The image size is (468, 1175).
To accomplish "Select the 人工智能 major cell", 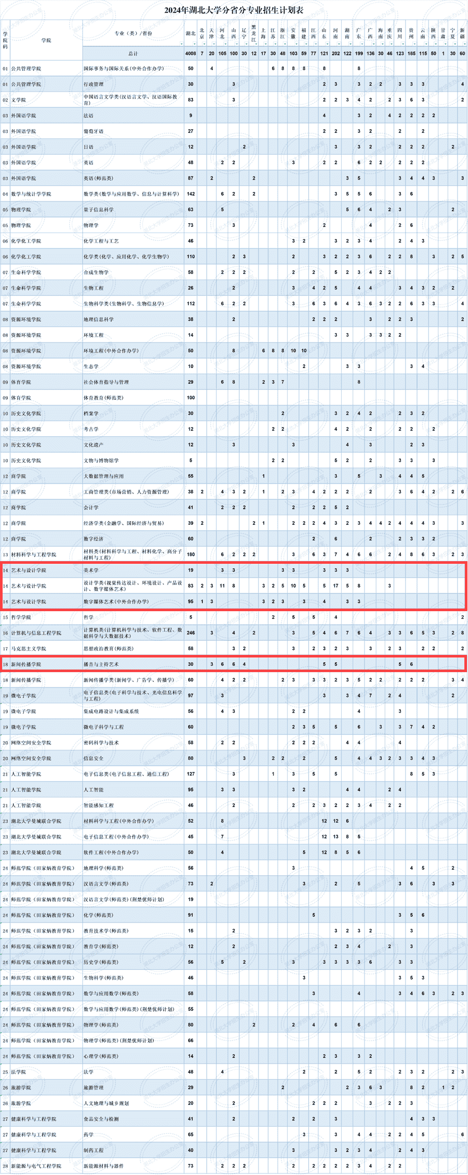I will click(133, 789).
